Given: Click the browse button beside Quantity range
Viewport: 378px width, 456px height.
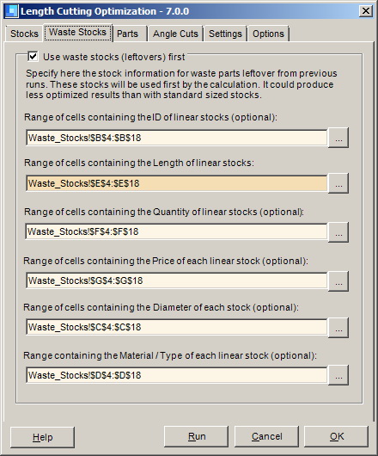Looking at the screenshot, I should (x=338, y=232).
